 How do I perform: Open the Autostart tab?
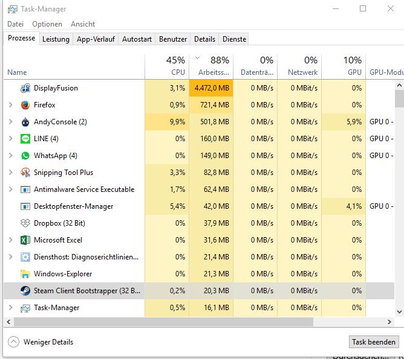(x=137, y=39)
